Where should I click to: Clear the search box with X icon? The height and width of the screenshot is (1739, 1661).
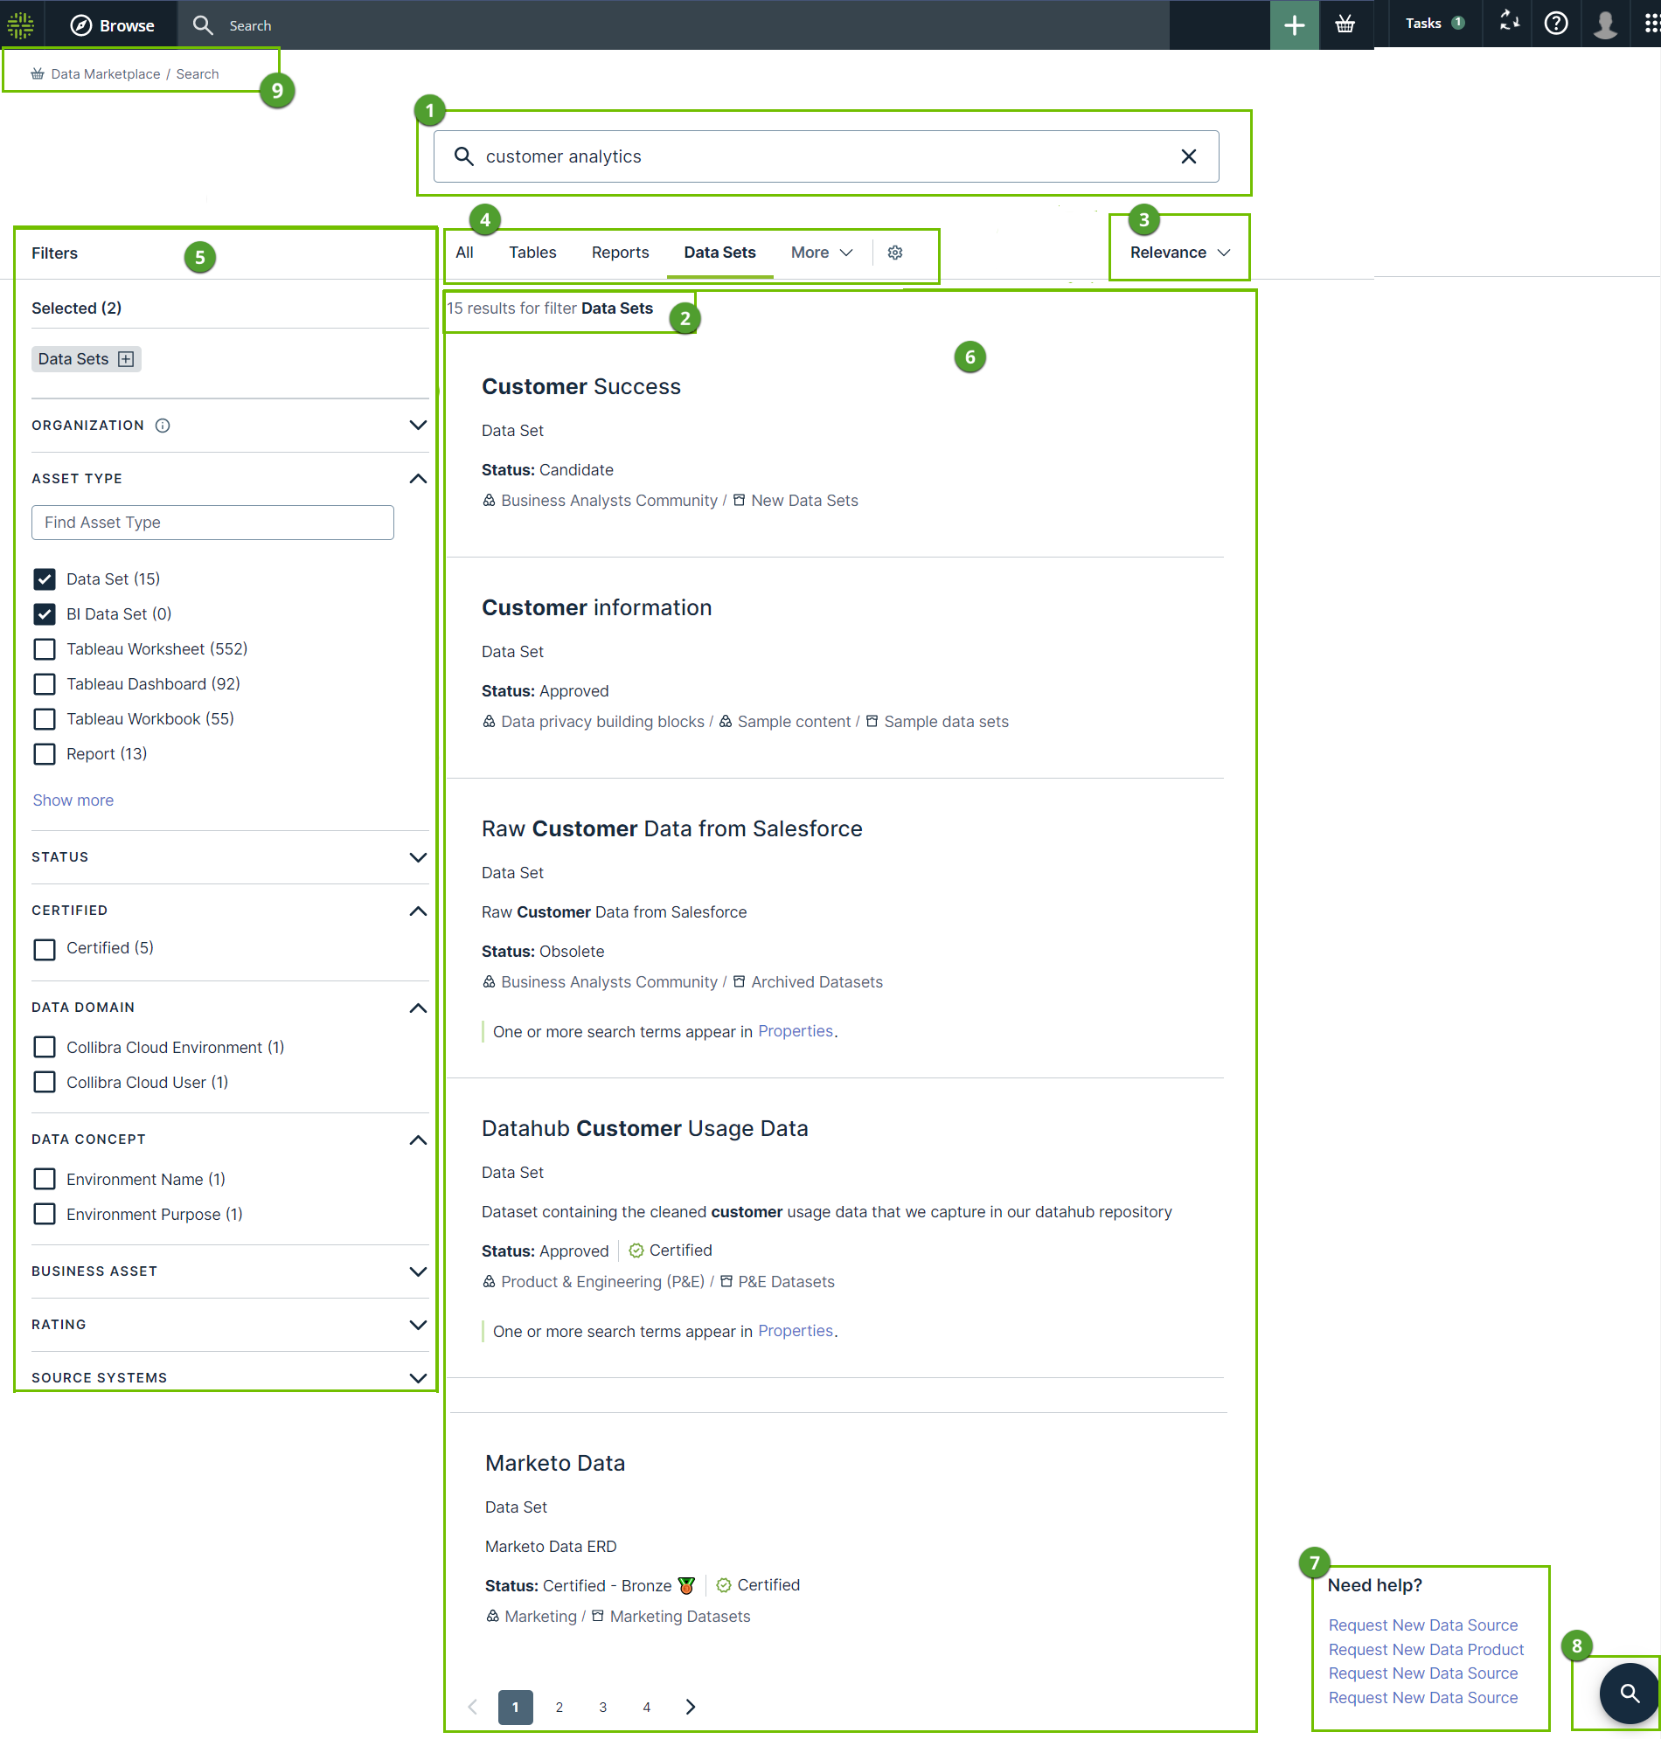(x=1188, y=156)
